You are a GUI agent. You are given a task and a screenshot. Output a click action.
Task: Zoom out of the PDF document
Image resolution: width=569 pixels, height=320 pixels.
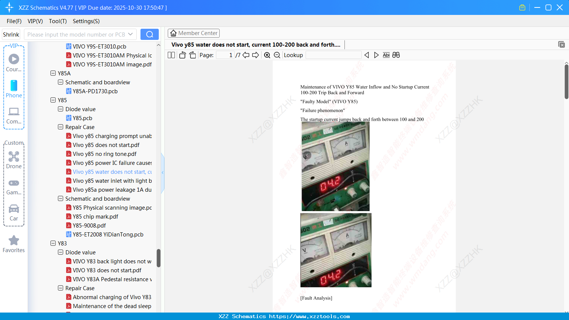coord(277,55)
